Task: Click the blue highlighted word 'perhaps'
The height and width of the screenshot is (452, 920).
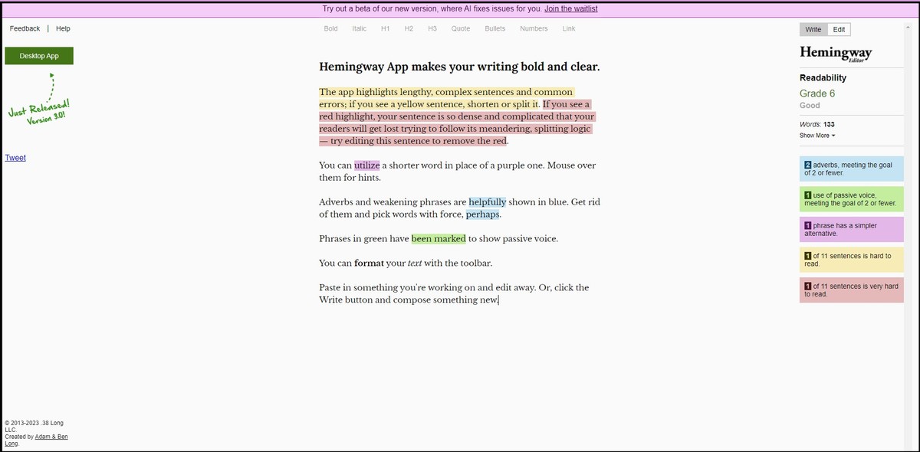Action: click(x=483, y=215)
